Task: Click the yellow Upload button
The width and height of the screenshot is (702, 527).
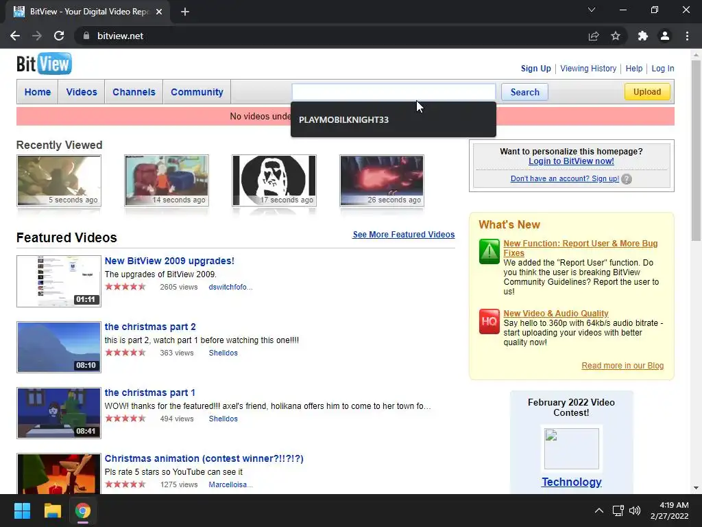Action: click(x=647, y=92)
